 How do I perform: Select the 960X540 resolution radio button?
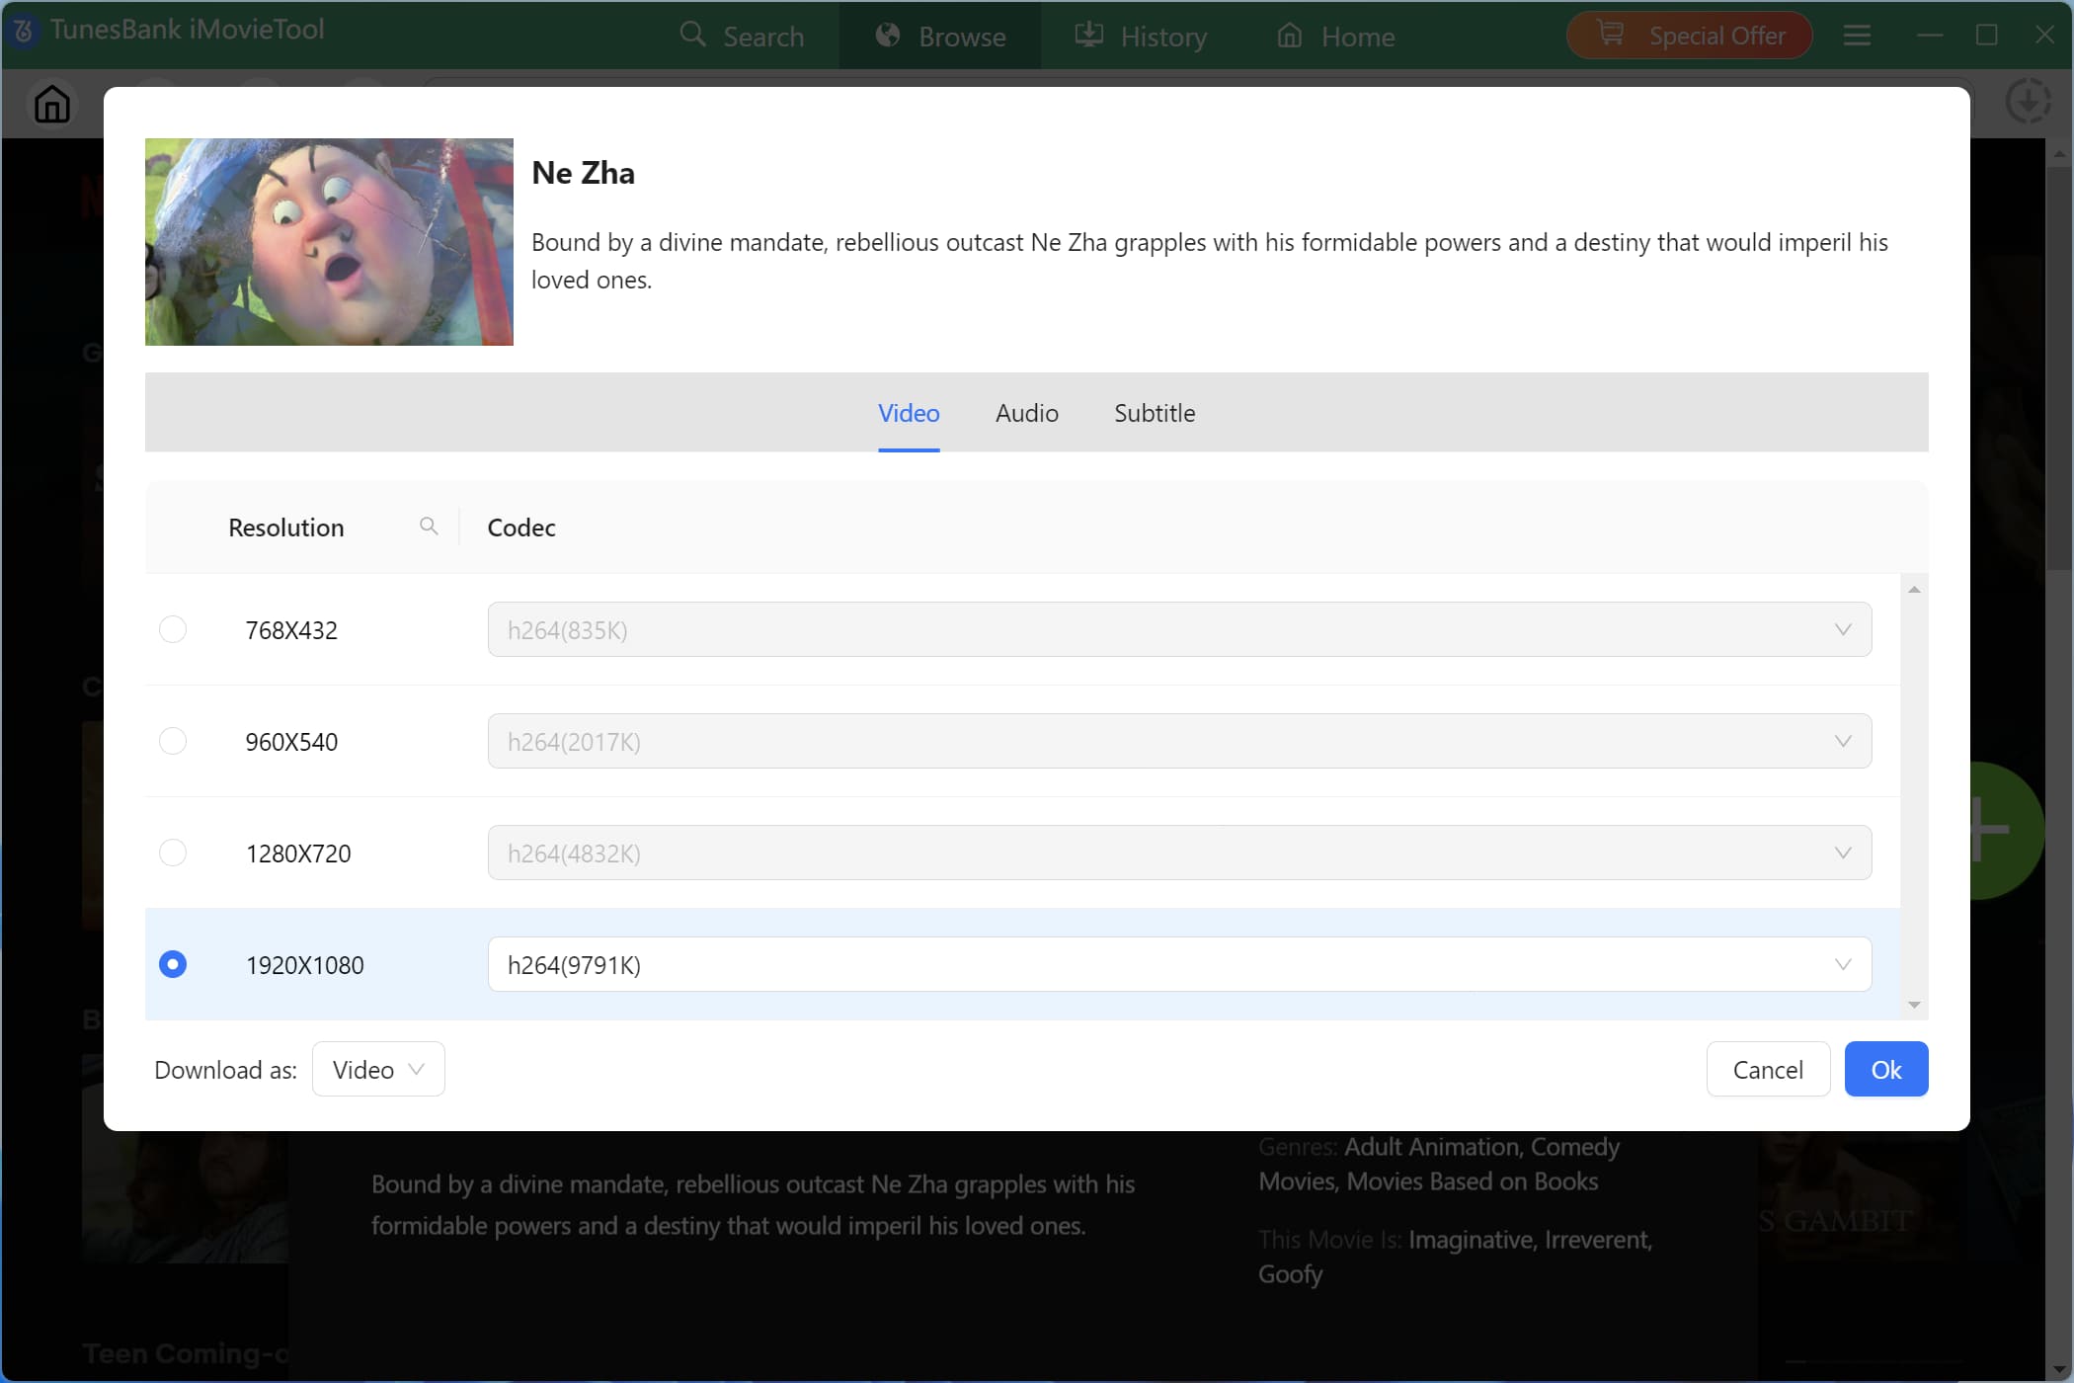[173, 741]
